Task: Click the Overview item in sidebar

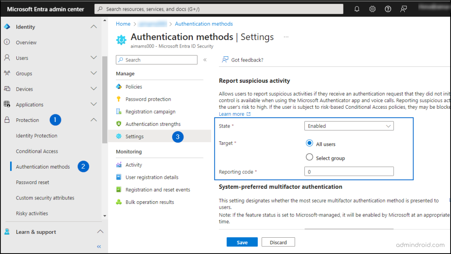Action: point(26,42)
